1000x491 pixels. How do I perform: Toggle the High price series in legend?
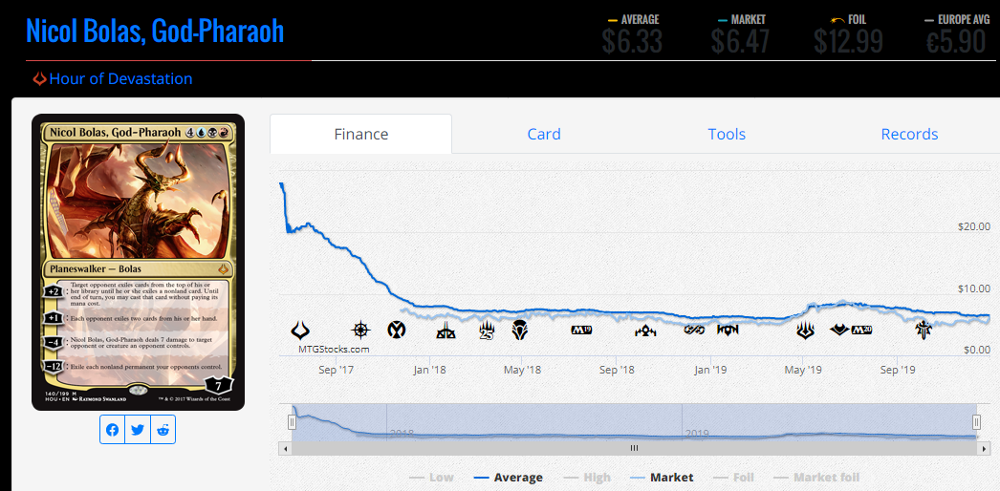click(587, 477)
